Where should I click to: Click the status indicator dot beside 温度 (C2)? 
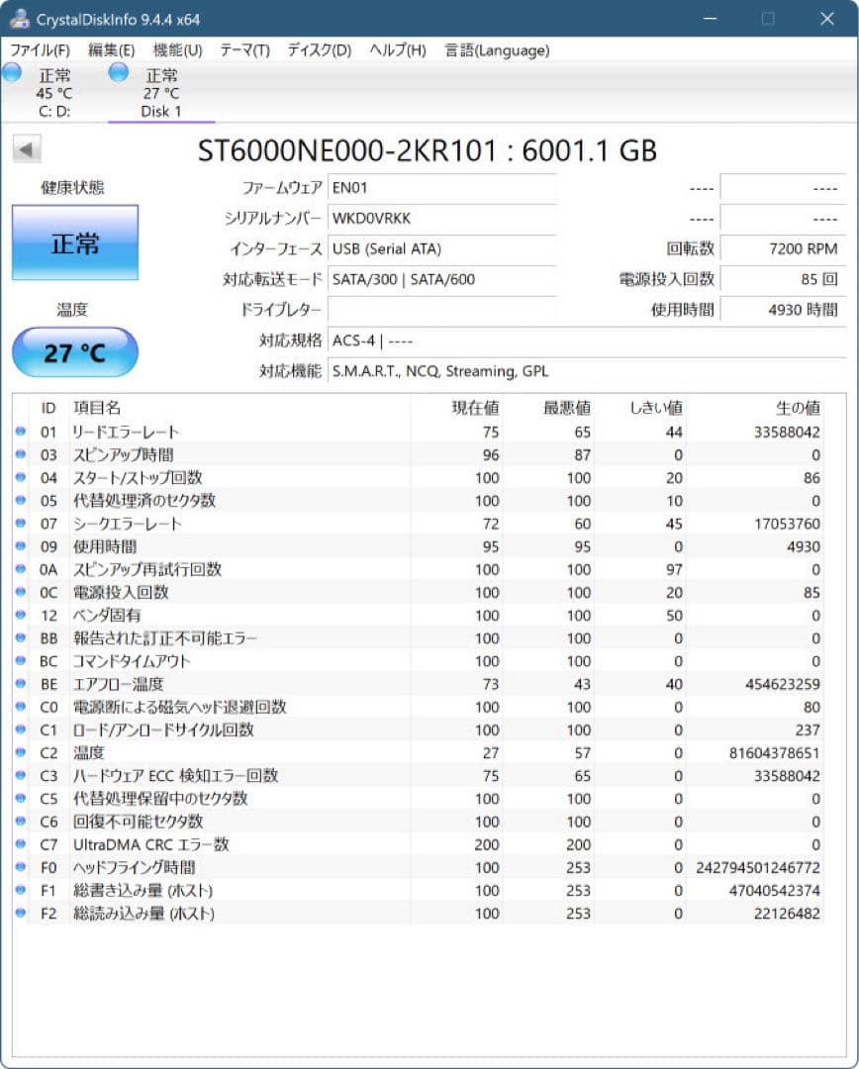click(22, 753)
